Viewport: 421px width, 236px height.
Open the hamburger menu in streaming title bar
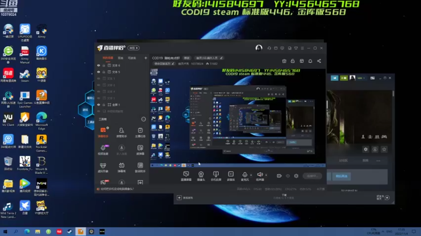(x=302, y=48)
